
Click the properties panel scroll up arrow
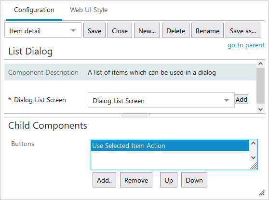click(260, 64)
